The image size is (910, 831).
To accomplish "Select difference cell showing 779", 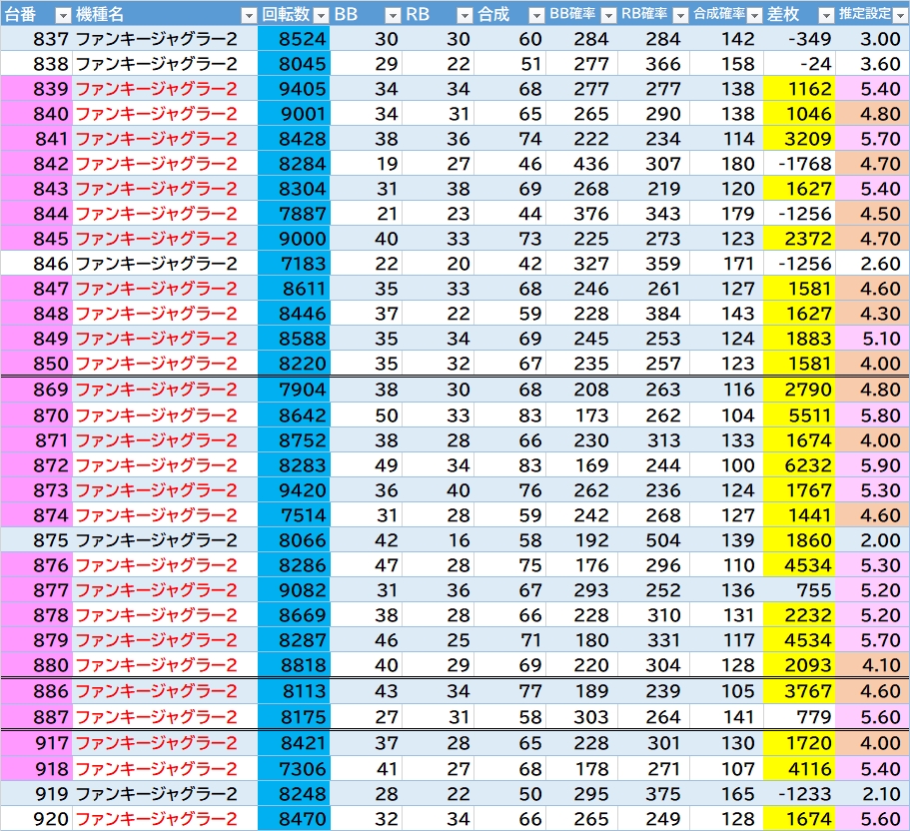I will [x=799, y=717].
